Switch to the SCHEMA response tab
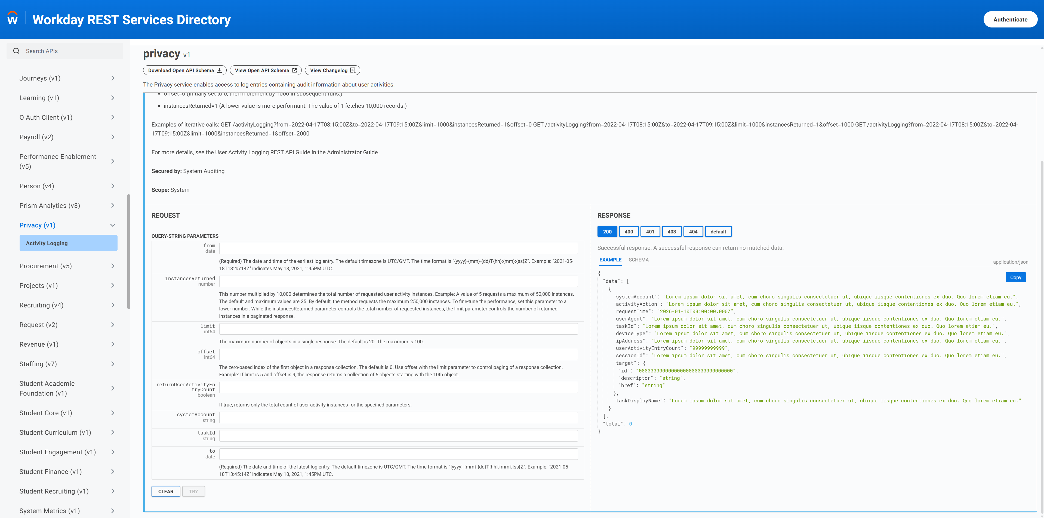 click(638, 260)
